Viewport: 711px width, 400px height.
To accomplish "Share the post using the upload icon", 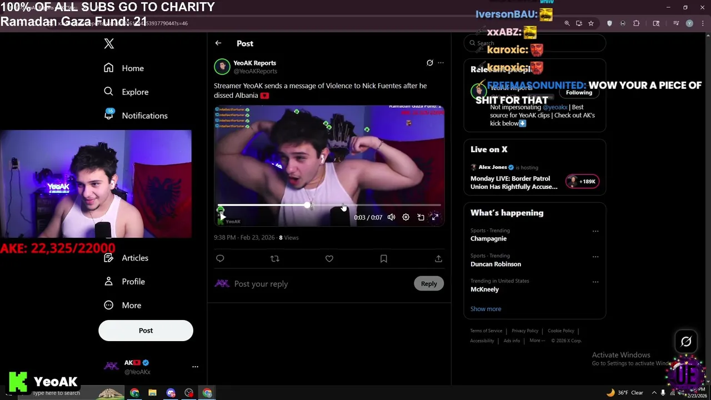I will coord(438,258).
